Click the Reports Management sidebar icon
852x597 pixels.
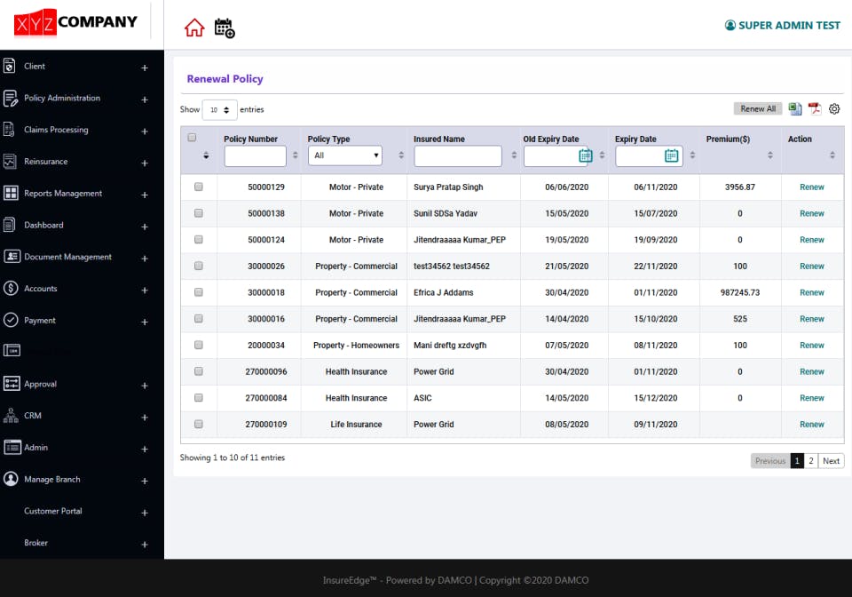tap(11, 193)
